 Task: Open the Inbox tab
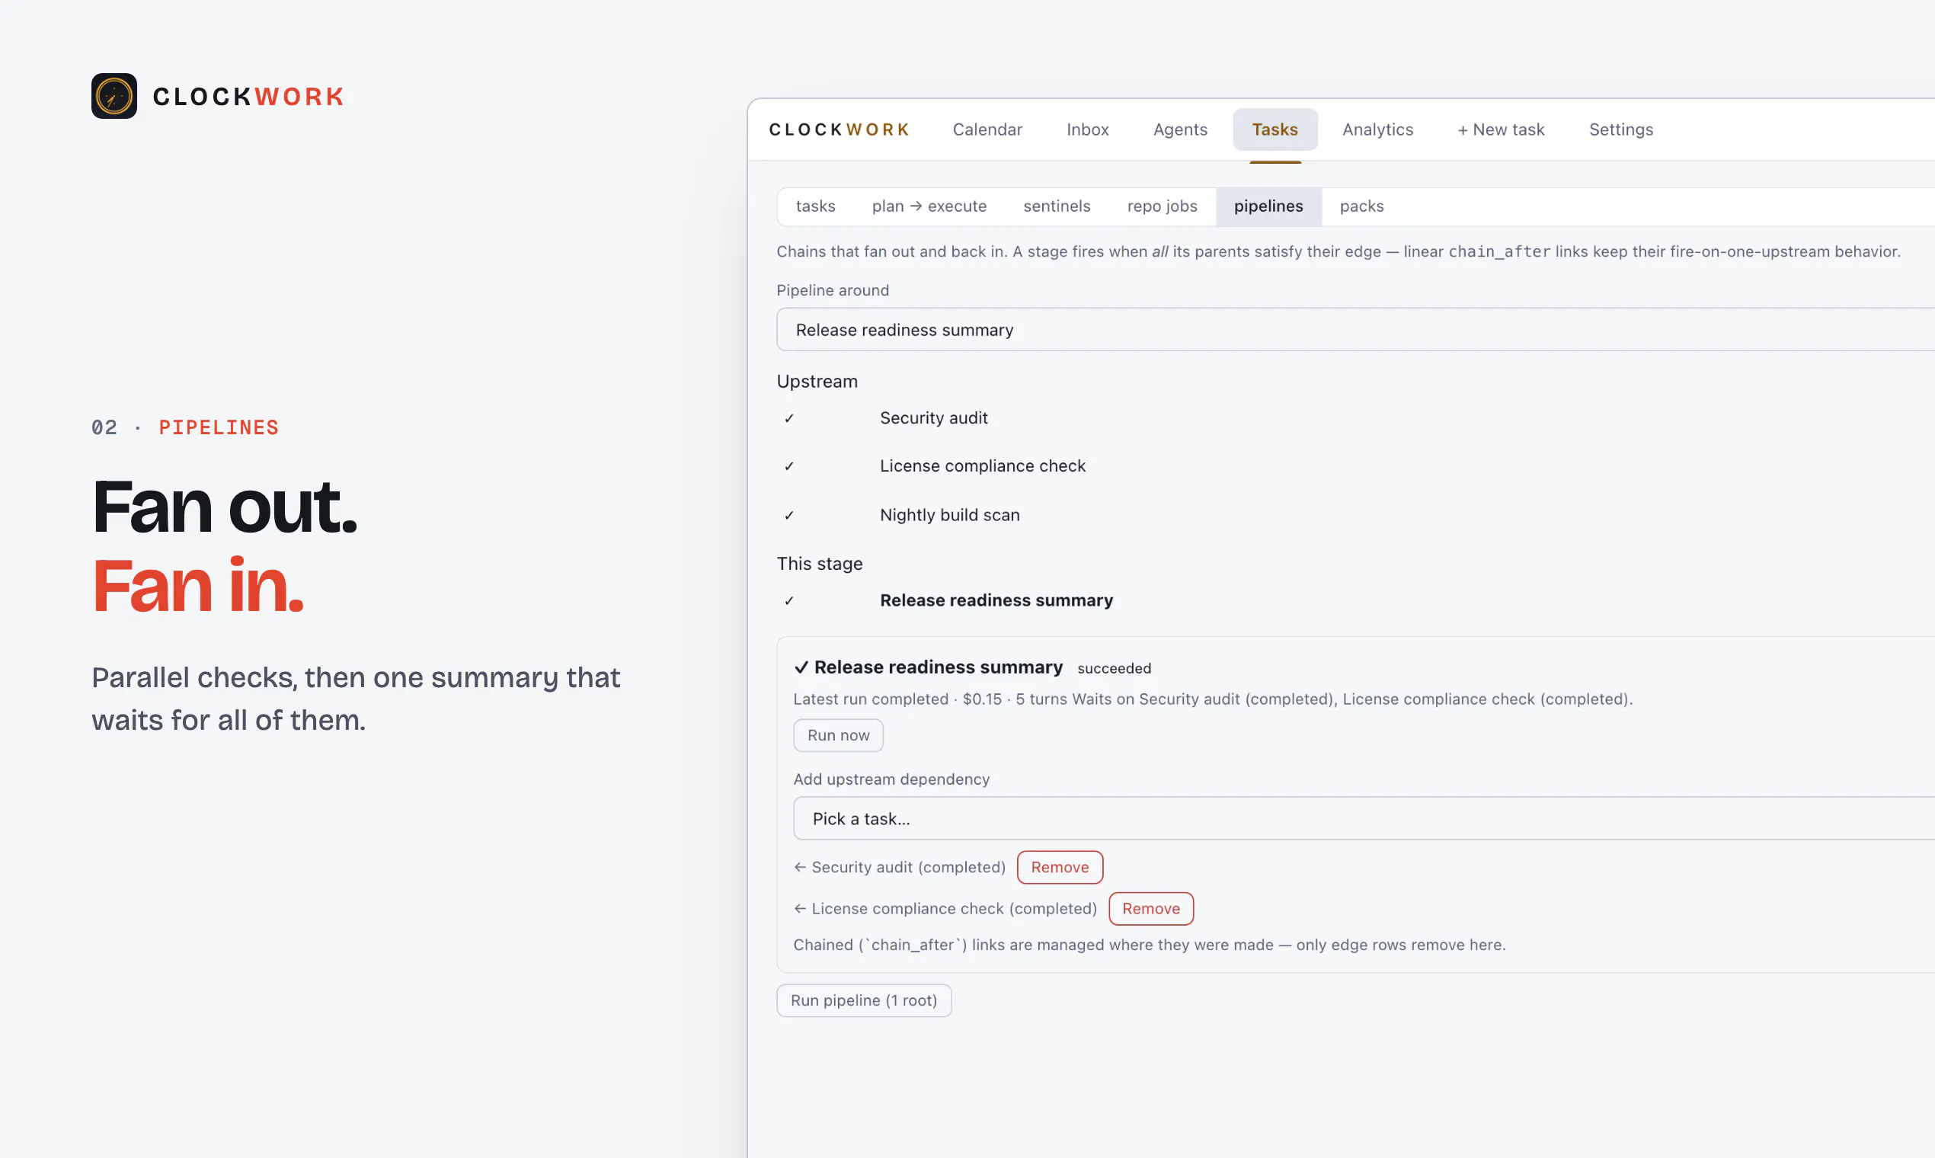pyautogui.click(x=1088, y=130)
